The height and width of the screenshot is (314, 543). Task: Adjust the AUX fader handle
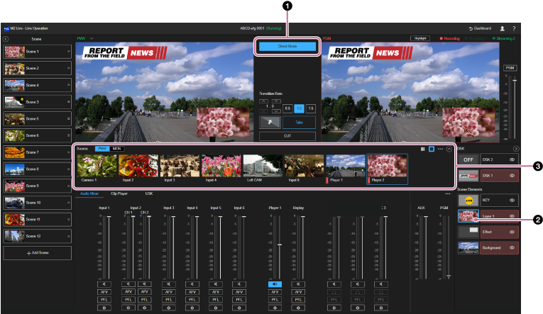pos(426,217)
